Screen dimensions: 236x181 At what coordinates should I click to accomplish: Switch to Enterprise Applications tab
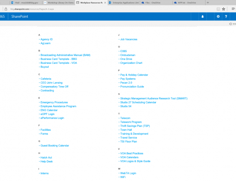(x=124, y=3)
